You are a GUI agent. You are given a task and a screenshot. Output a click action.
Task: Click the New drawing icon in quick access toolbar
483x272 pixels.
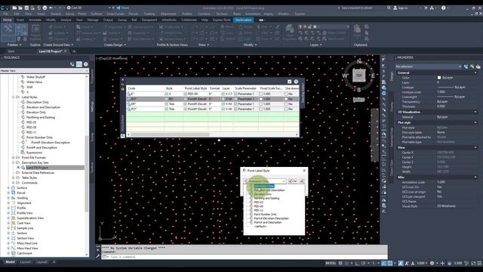coord(14,8)
